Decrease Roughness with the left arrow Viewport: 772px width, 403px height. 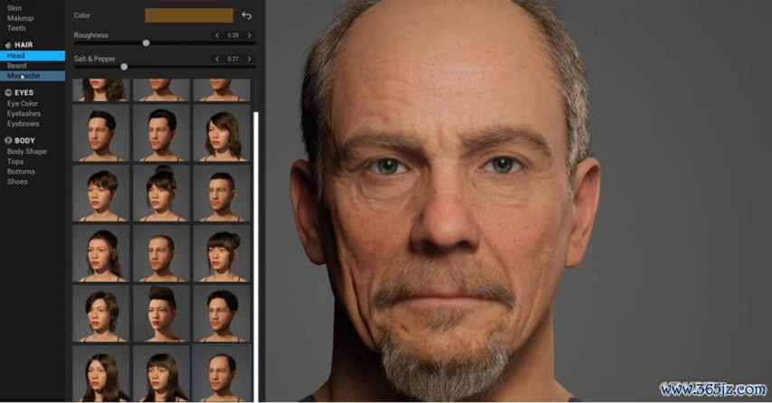217,35
